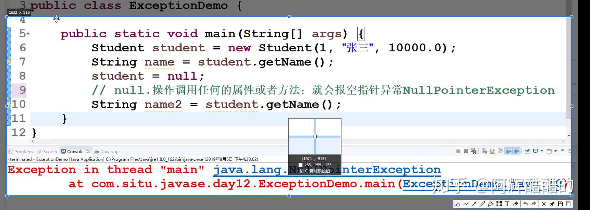Toggle show console on standard output change
Image resolution: width=590 pixels, height=210 pixels.
pos(509,151)
